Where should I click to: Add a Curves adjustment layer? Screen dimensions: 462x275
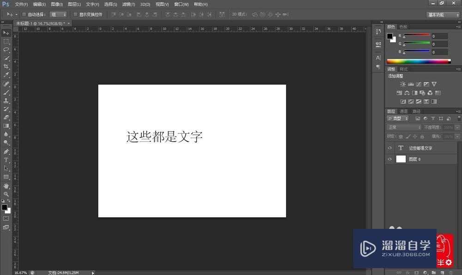tap(419, 84)
